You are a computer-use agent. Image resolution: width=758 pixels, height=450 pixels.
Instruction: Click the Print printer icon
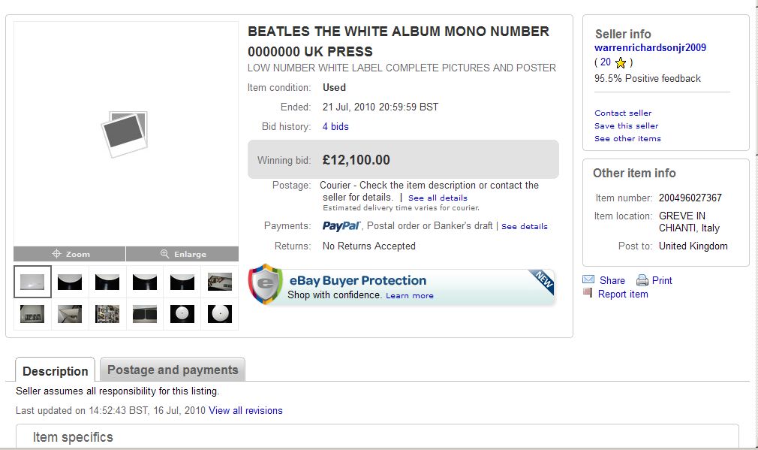click(642, 280)
